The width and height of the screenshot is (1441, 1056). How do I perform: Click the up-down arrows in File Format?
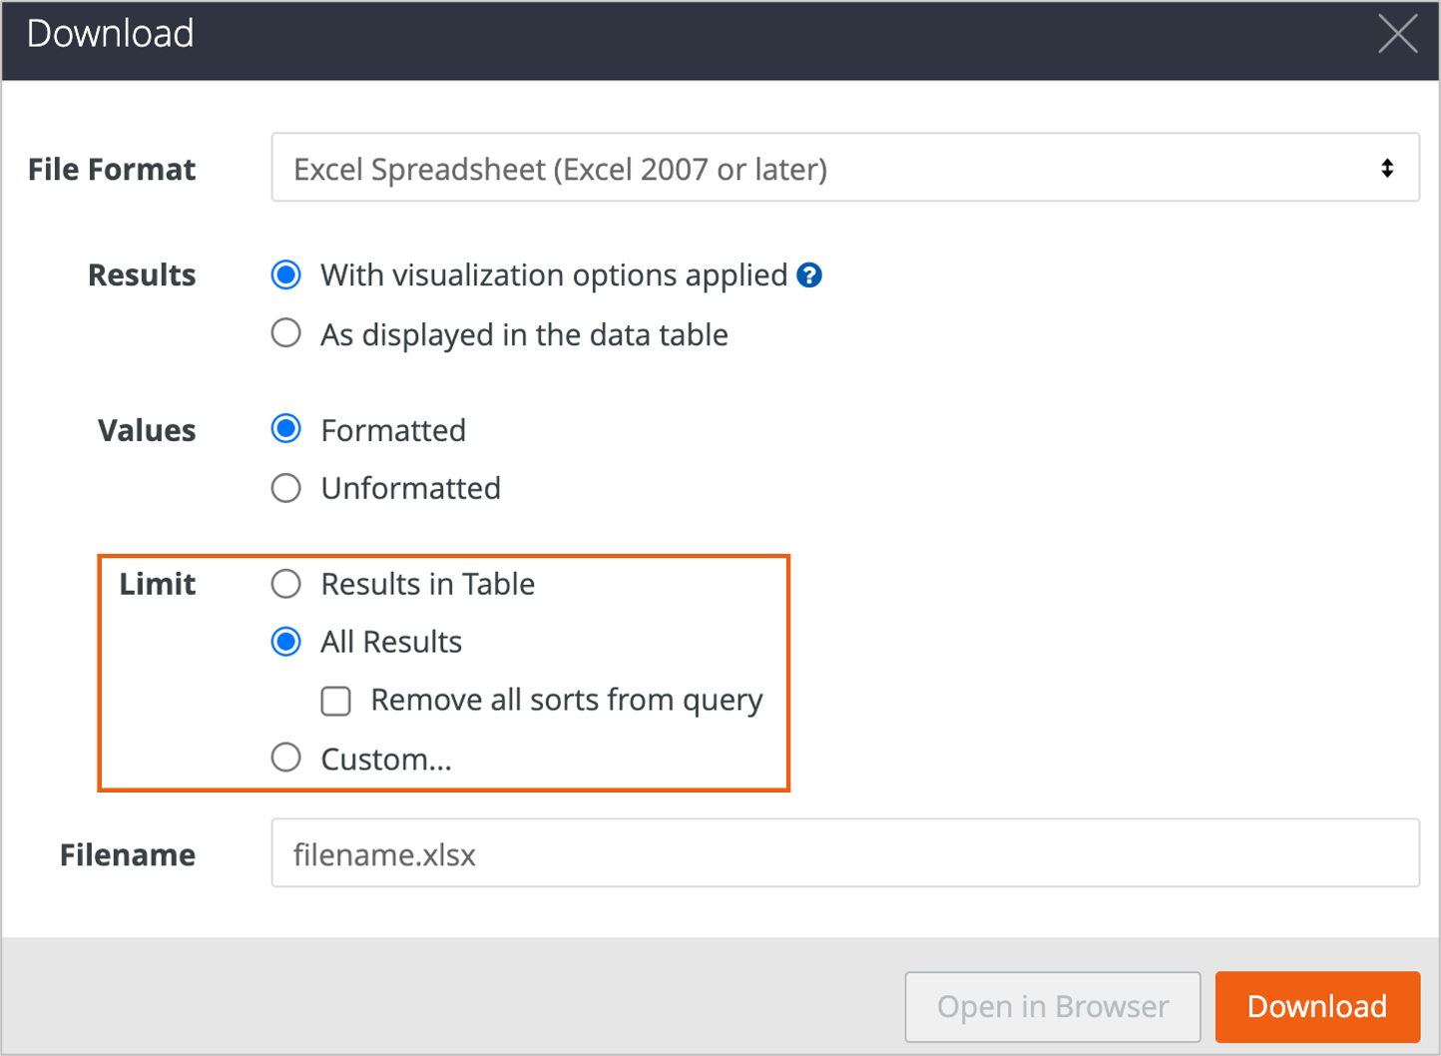[x=1386, y=168]
